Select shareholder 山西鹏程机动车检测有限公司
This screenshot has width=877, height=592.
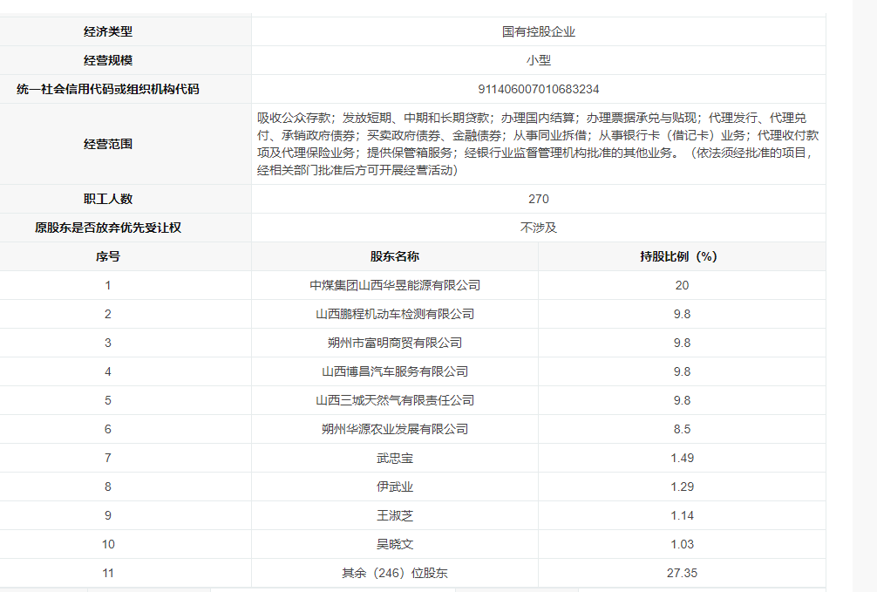coord(395,315)
